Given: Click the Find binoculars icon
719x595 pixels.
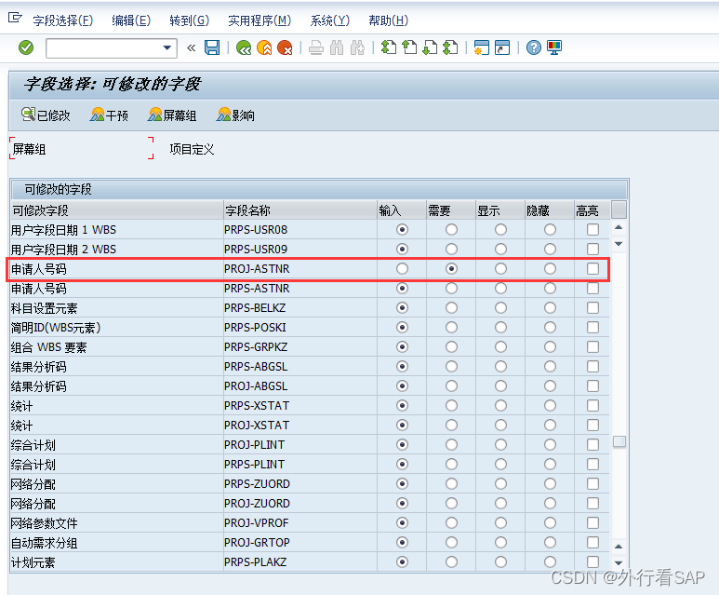Looking at the screenshot, I should click(x=337, y=47).
